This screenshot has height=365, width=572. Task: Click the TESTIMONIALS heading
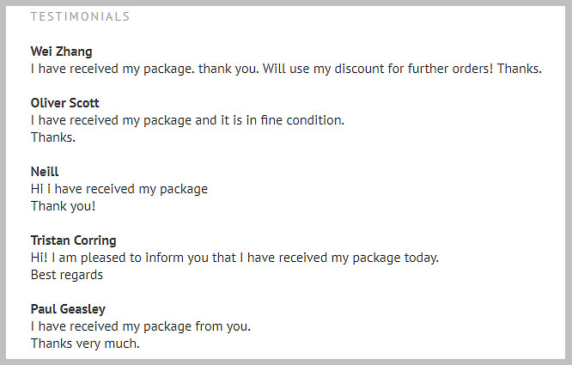80,16
